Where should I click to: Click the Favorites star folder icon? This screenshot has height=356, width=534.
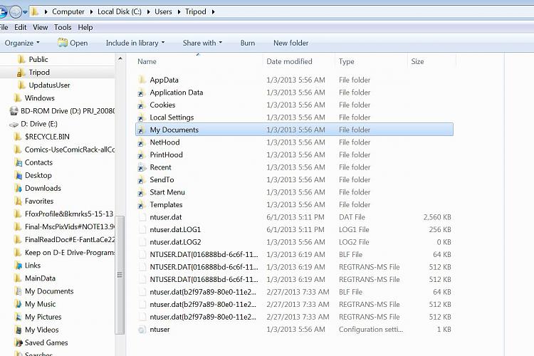pos(19,201)
